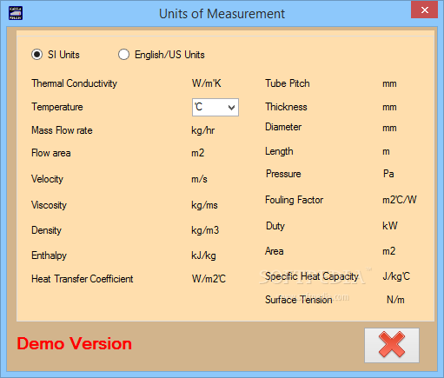Screen dimensions: 444x378
Task: Click the N/m unit value
Action: coord(395,300)
